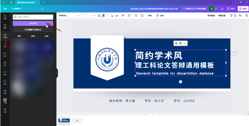Open the Resize option

point(17,9)
